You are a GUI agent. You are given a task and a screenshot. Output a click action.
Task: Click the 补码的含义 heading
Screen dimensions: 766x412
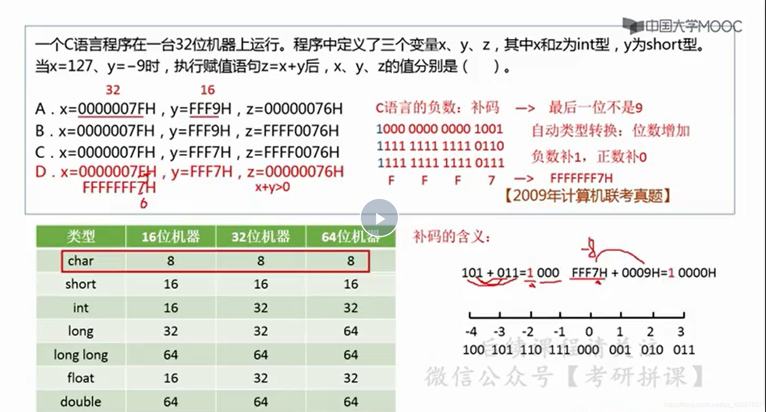click(451, 236)
